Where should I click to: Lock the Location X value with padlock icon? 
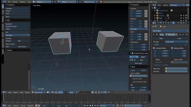pos(146,11)
